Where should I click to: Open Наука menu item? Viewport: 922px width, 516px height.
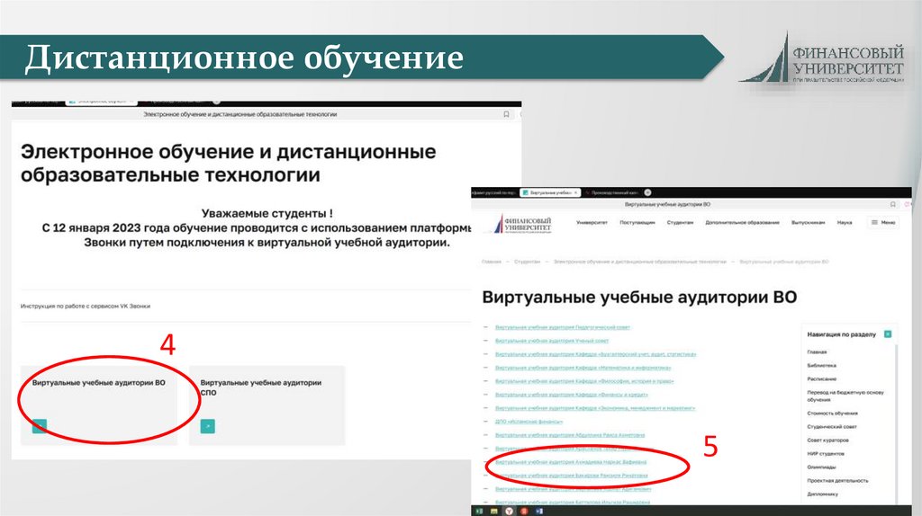click(845, 222)
